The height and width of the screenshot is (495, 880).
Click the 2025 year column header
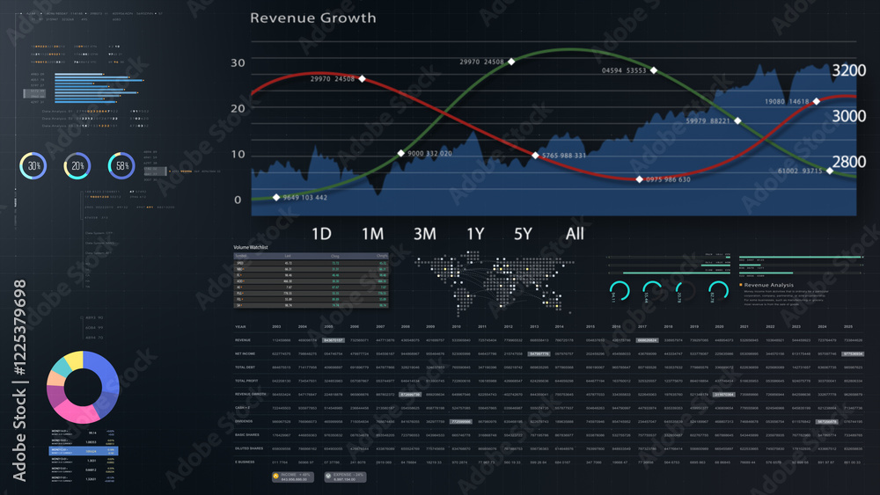click(848, 326)
